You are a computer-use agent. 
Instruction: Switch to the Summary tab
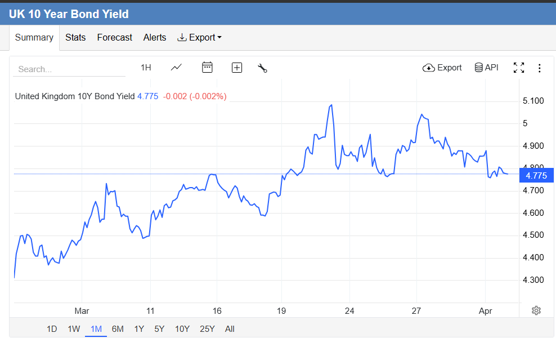pyautogui.click(x=34, y=37)
